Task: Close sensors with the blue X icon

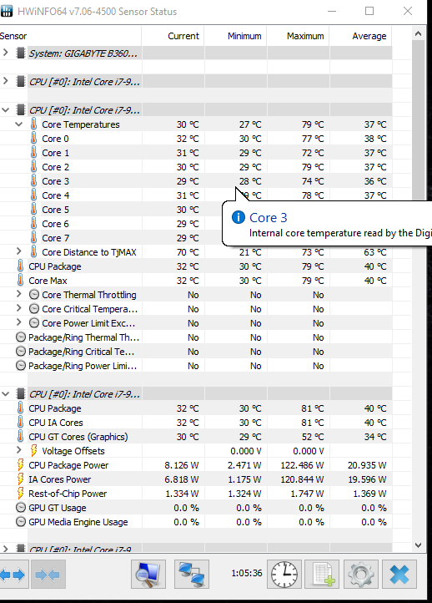Action: point(399,574)
